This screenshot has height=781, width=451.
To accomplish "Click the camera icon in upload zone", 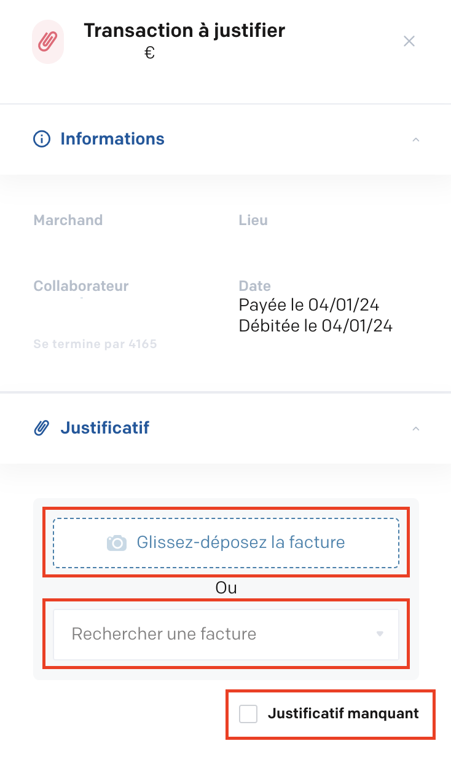I will [x=117, y=543].
